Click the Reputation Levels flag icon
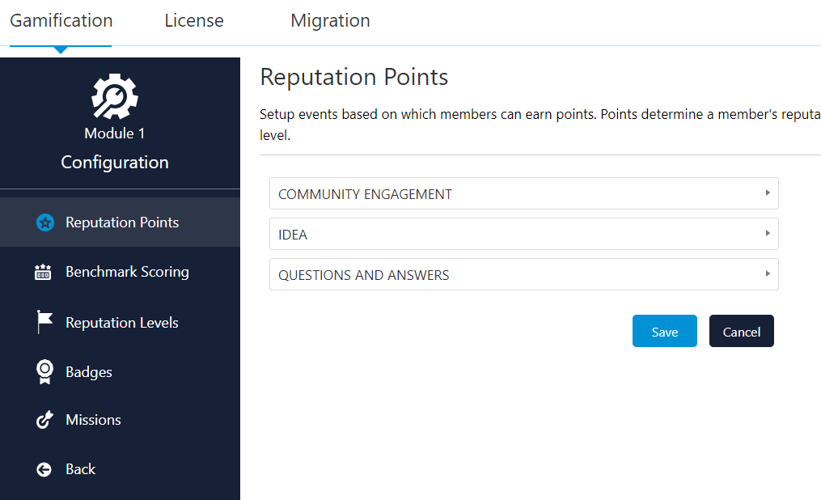The image size is (821, 500). [43, 322]
